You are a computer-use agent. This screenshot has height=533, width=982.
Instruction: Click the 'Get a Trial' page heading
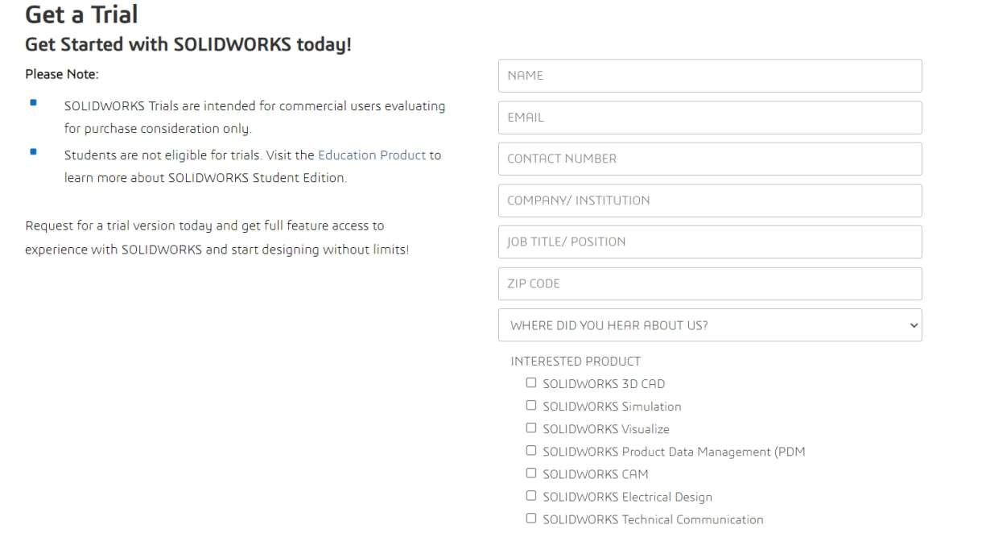click(81, 14)
